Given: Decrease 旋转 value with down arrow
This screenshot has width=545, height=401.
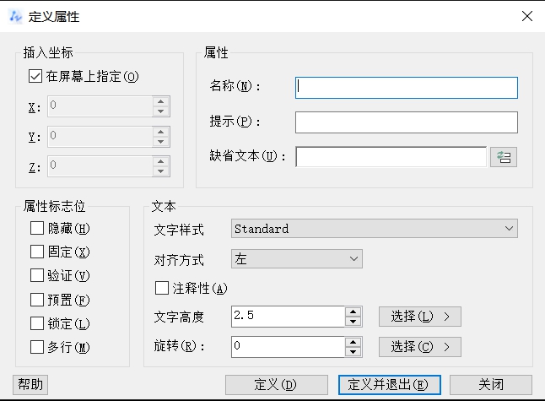Looking at the screenshot, I should pos(353,351).
